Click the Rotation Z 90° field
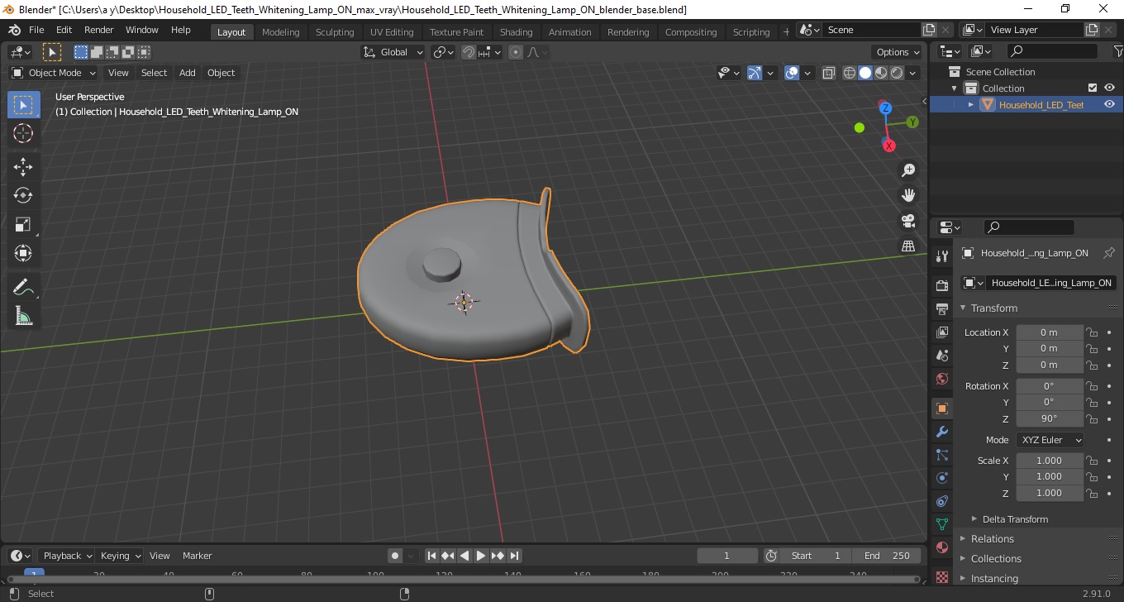The image size is (1124, 602). (x=1049, y=418)
